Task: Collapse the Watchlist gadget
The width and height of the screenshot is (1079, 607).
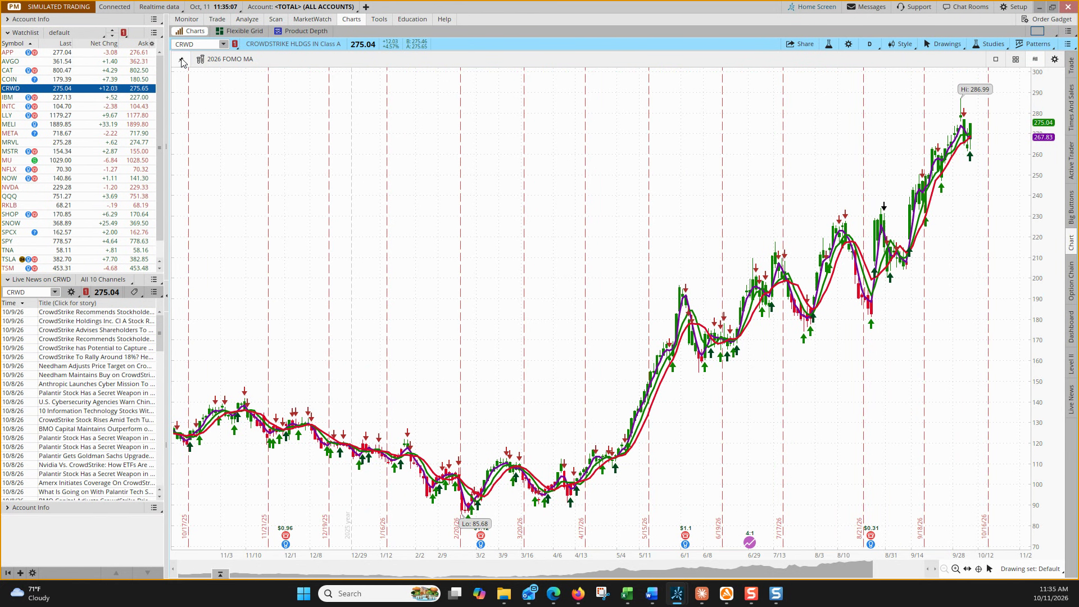Action: coord(7,33)
